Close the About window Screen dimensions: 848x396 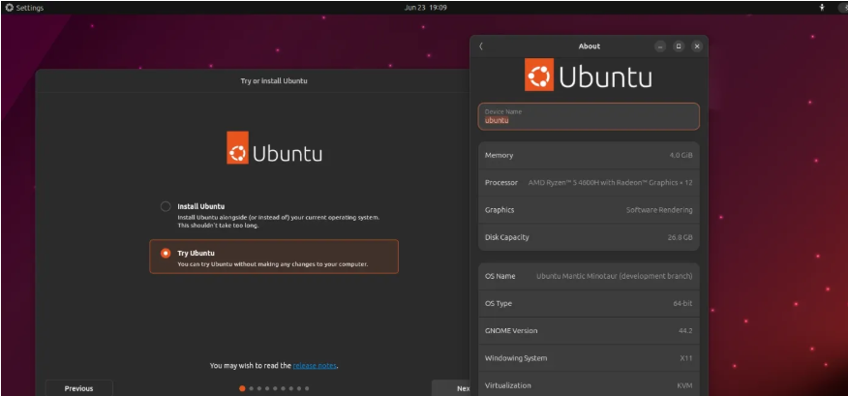(697, 46)
